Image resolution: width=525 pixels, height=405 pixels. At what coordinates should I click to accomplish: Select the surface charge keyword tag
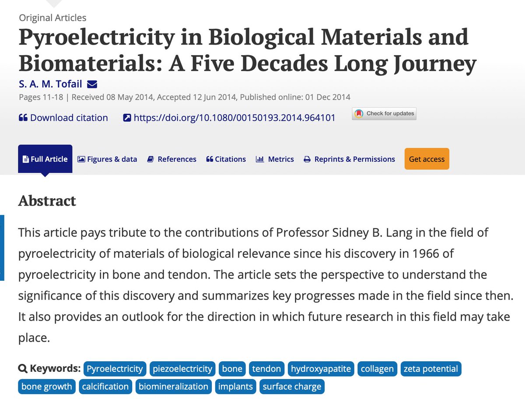click(x=292, y=387)
